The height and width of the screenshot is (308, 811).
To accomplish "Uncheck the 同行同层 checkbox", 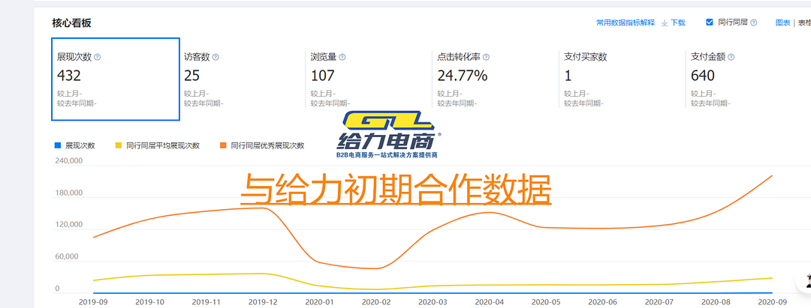I will coord(710,22).
